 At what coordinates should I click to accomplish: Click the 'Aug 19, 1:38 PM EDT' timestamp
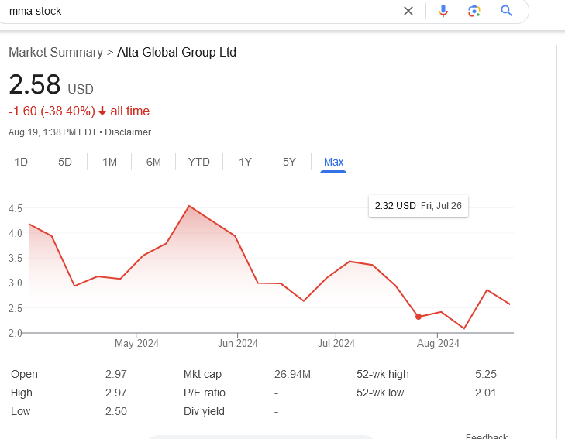coord(53,132)
